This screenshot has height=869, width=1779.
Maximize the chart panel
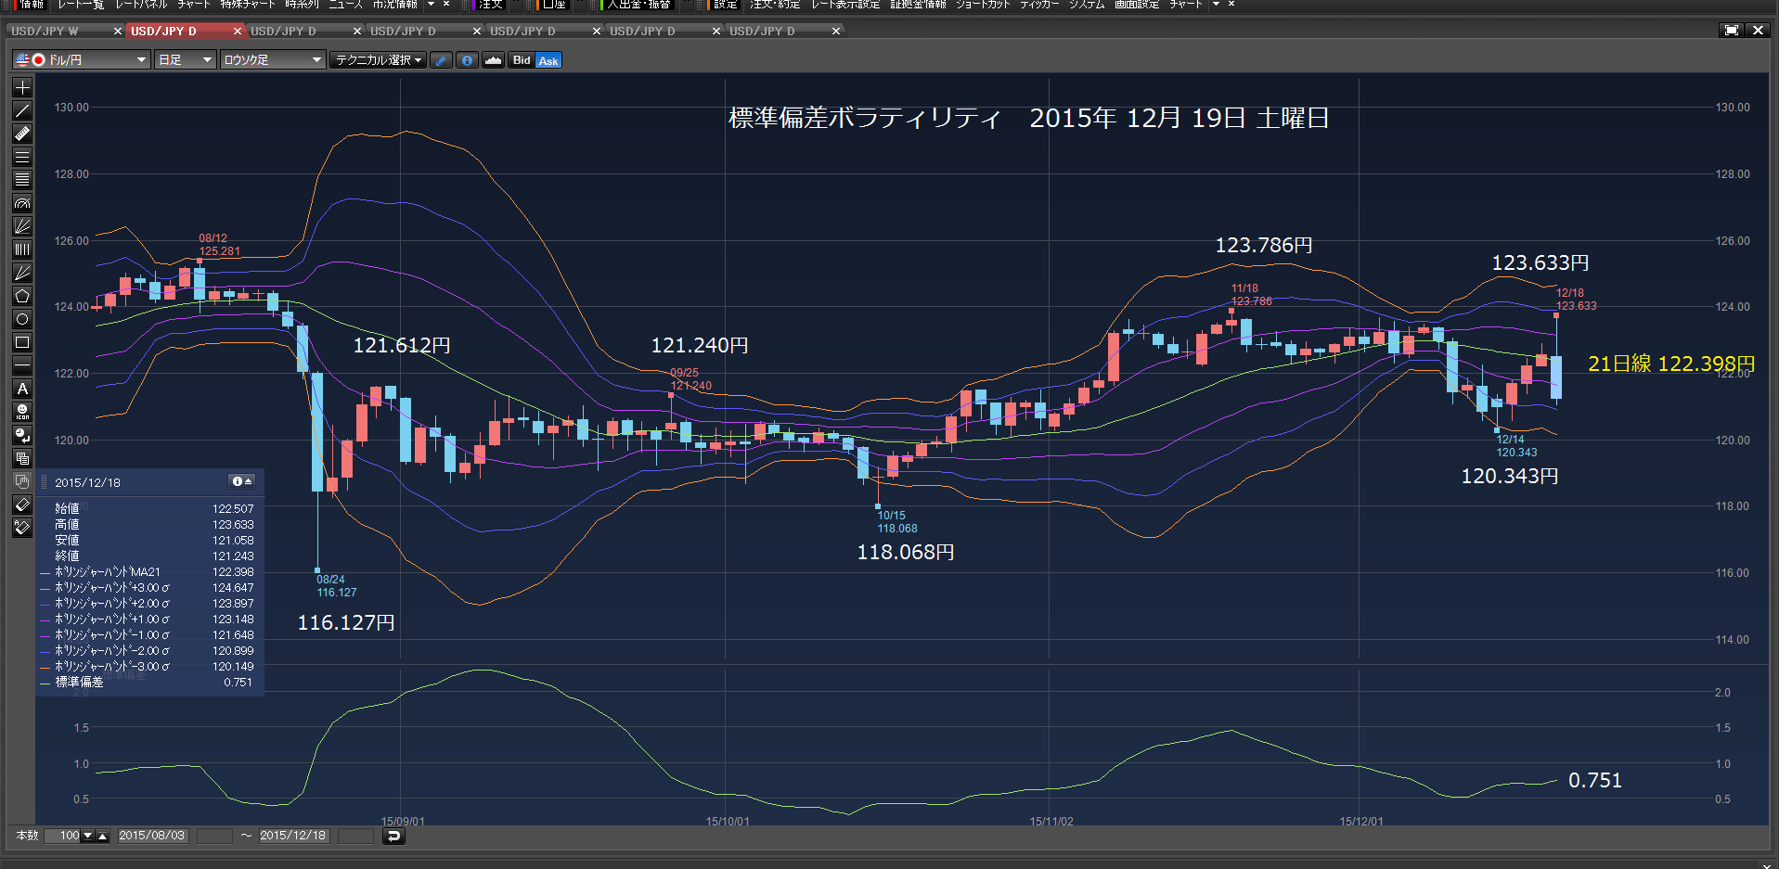(x=1732, y=30)
